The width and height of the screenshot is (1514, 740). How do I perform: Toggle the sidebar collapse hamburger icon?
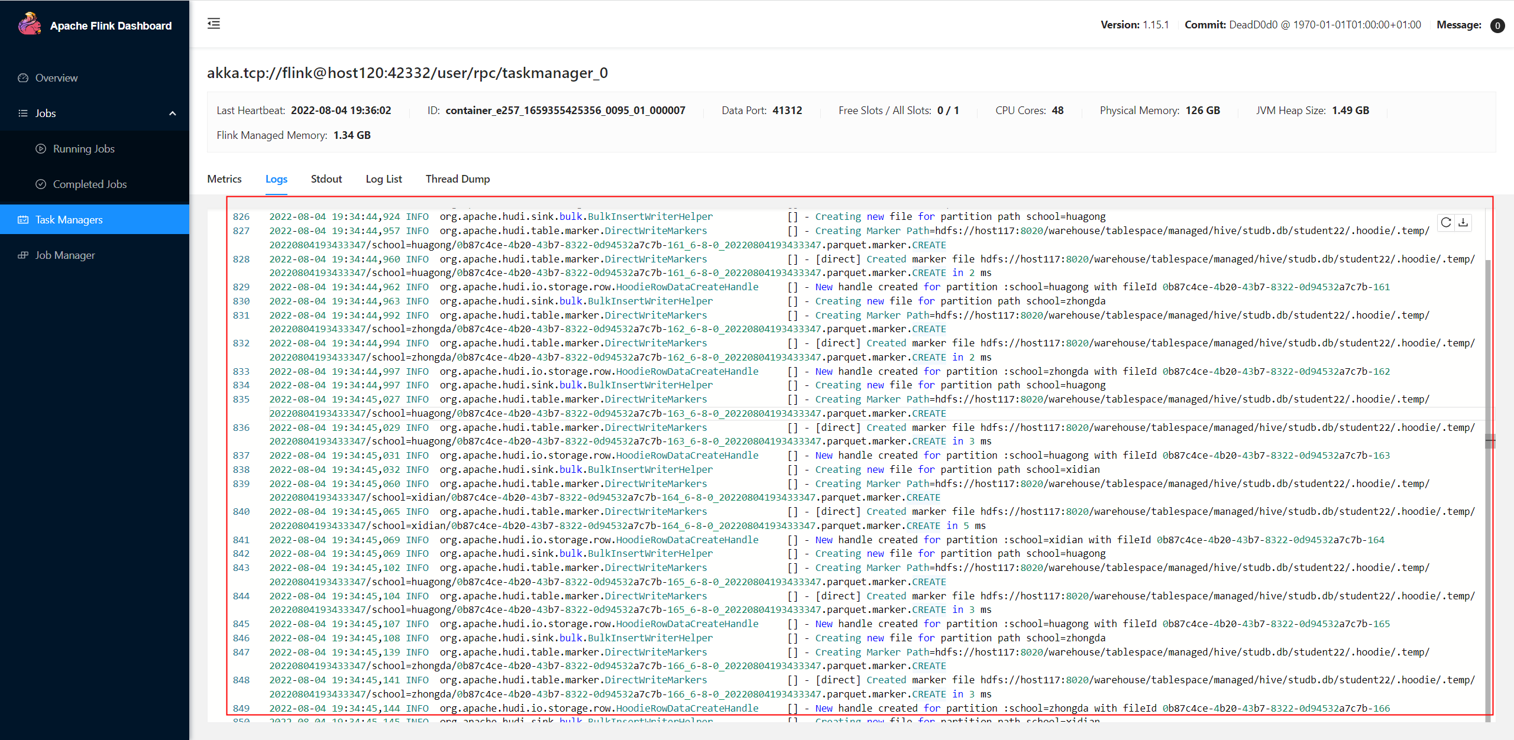pos(213,24)
